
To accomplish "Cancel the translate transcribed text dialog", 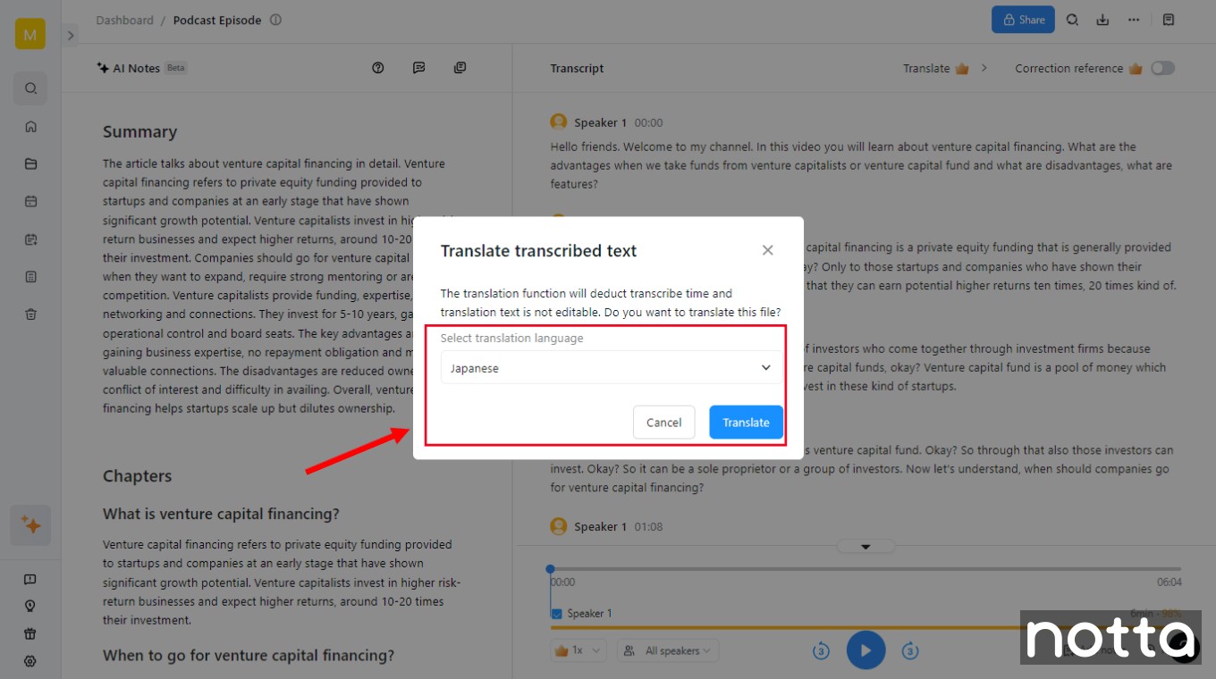I will point(663,422).
